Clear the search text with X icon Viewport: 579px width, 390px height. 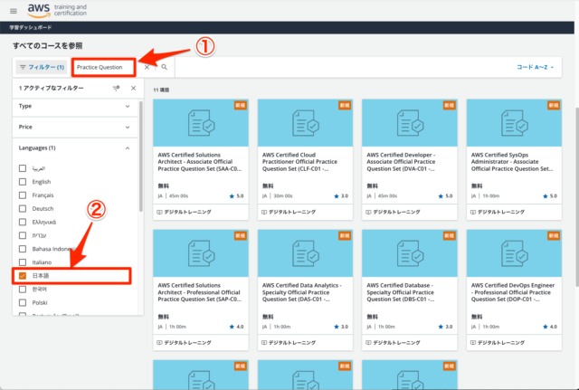(x=147, y=67)
